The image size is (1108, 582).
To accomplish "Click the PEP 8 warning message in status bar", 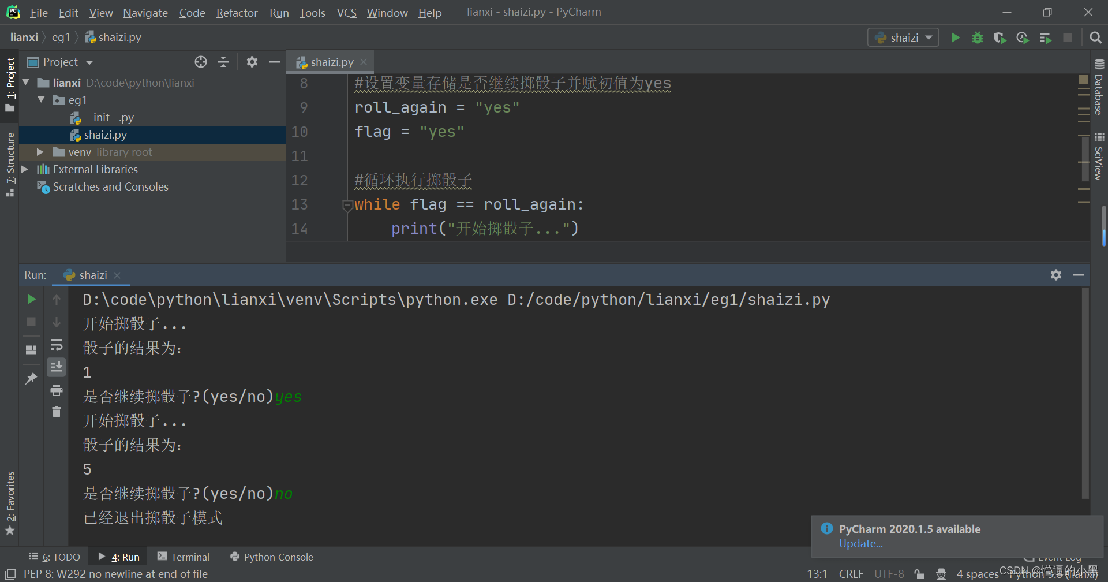I will coord(115,574).
